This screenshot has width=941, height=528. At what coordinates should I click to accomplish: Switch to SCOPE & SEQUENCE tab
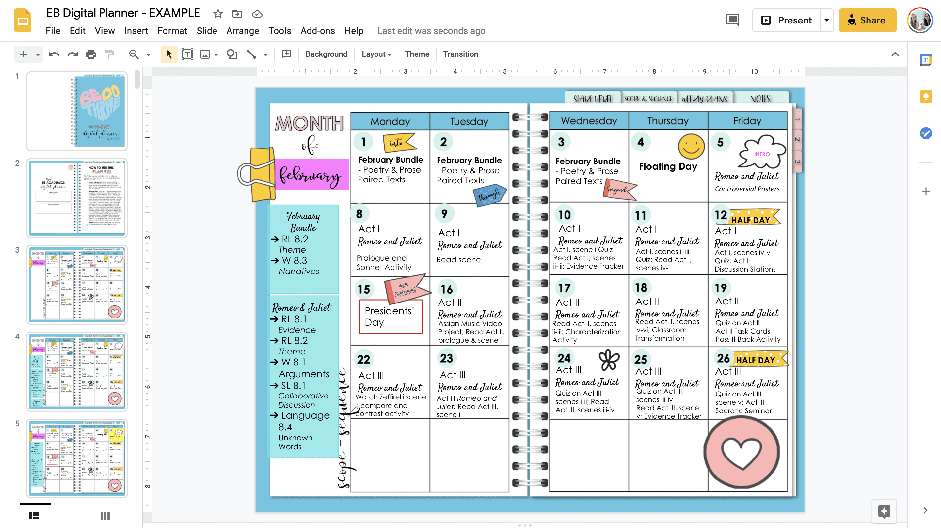coord(646,98)
